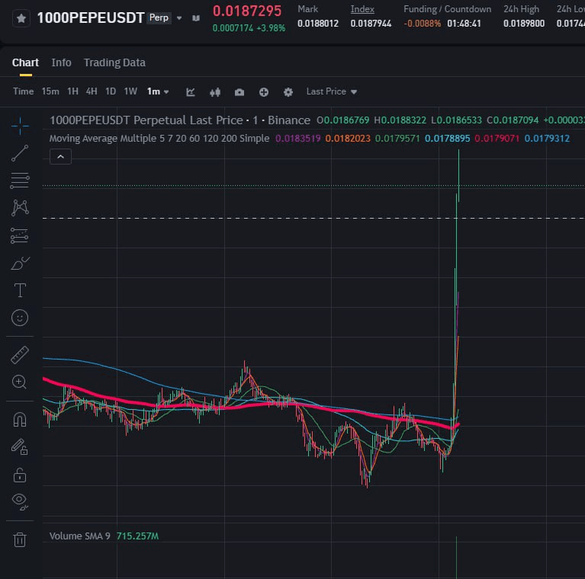Screen dimensions: 585x579
Task: Toggle magnet mode on the toolbar
Action: pos(20,419)
